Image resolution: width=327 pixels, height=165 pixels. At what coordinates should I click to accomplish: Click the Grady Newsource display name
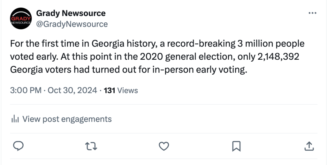(71, 13)
